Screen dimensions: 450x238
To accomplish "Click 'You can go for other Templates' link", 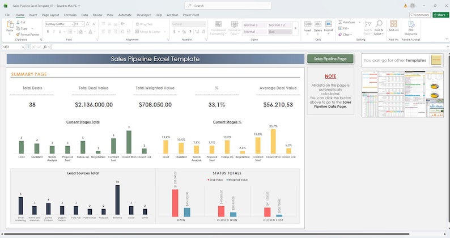I will coord(394,60).
